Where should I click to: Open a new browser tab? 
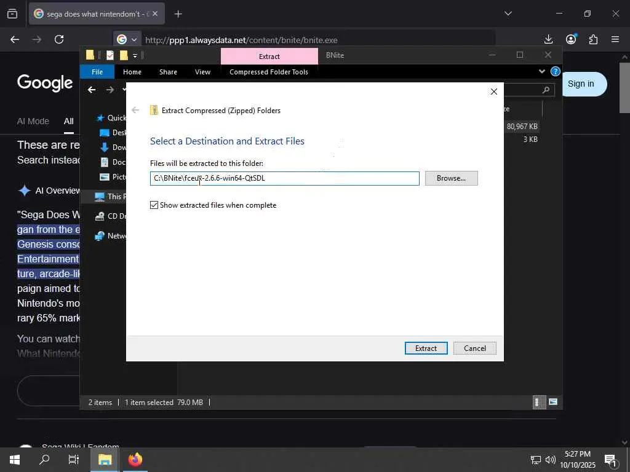[x=178, y=14]
